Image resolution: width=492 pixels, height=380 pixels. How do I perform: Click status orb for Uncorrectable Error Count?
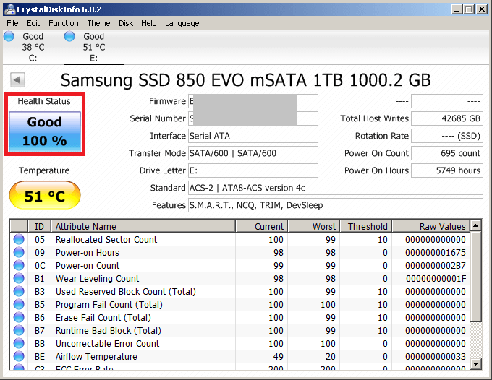tap(19, 343)
